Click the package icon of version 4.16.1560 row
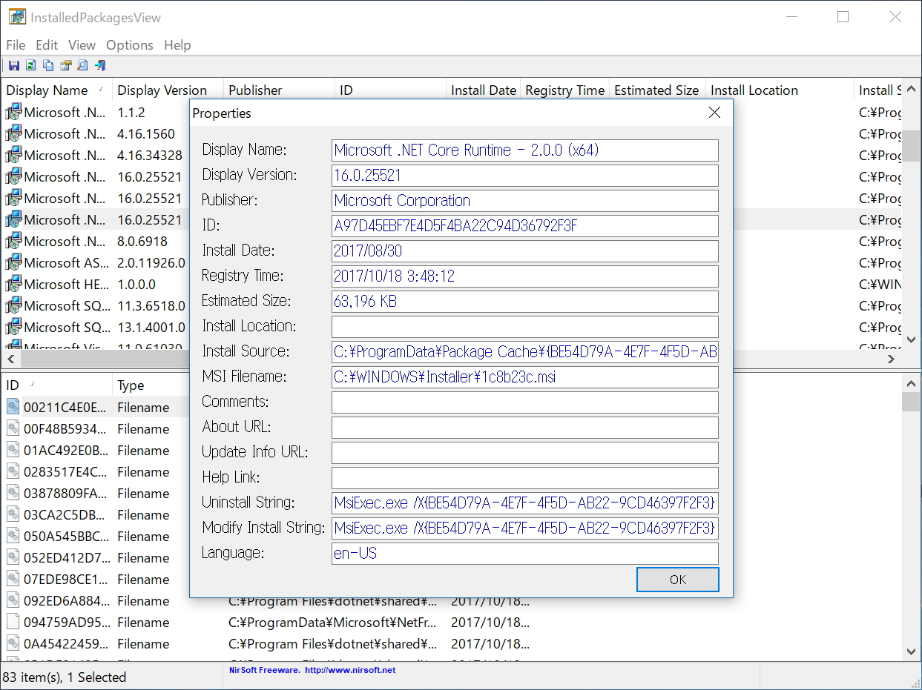The width and height of the screenshot is (922, 690). tap(13, 133)
